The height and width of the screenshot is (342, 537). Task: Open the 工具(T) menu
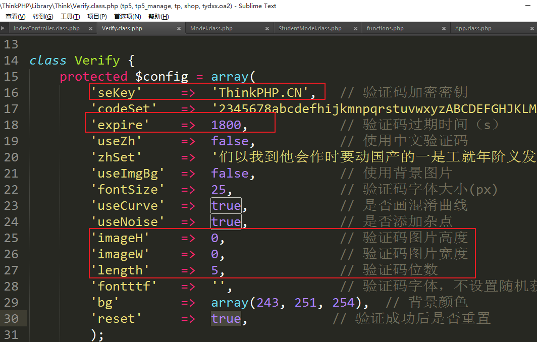click(x=70, y=17)
